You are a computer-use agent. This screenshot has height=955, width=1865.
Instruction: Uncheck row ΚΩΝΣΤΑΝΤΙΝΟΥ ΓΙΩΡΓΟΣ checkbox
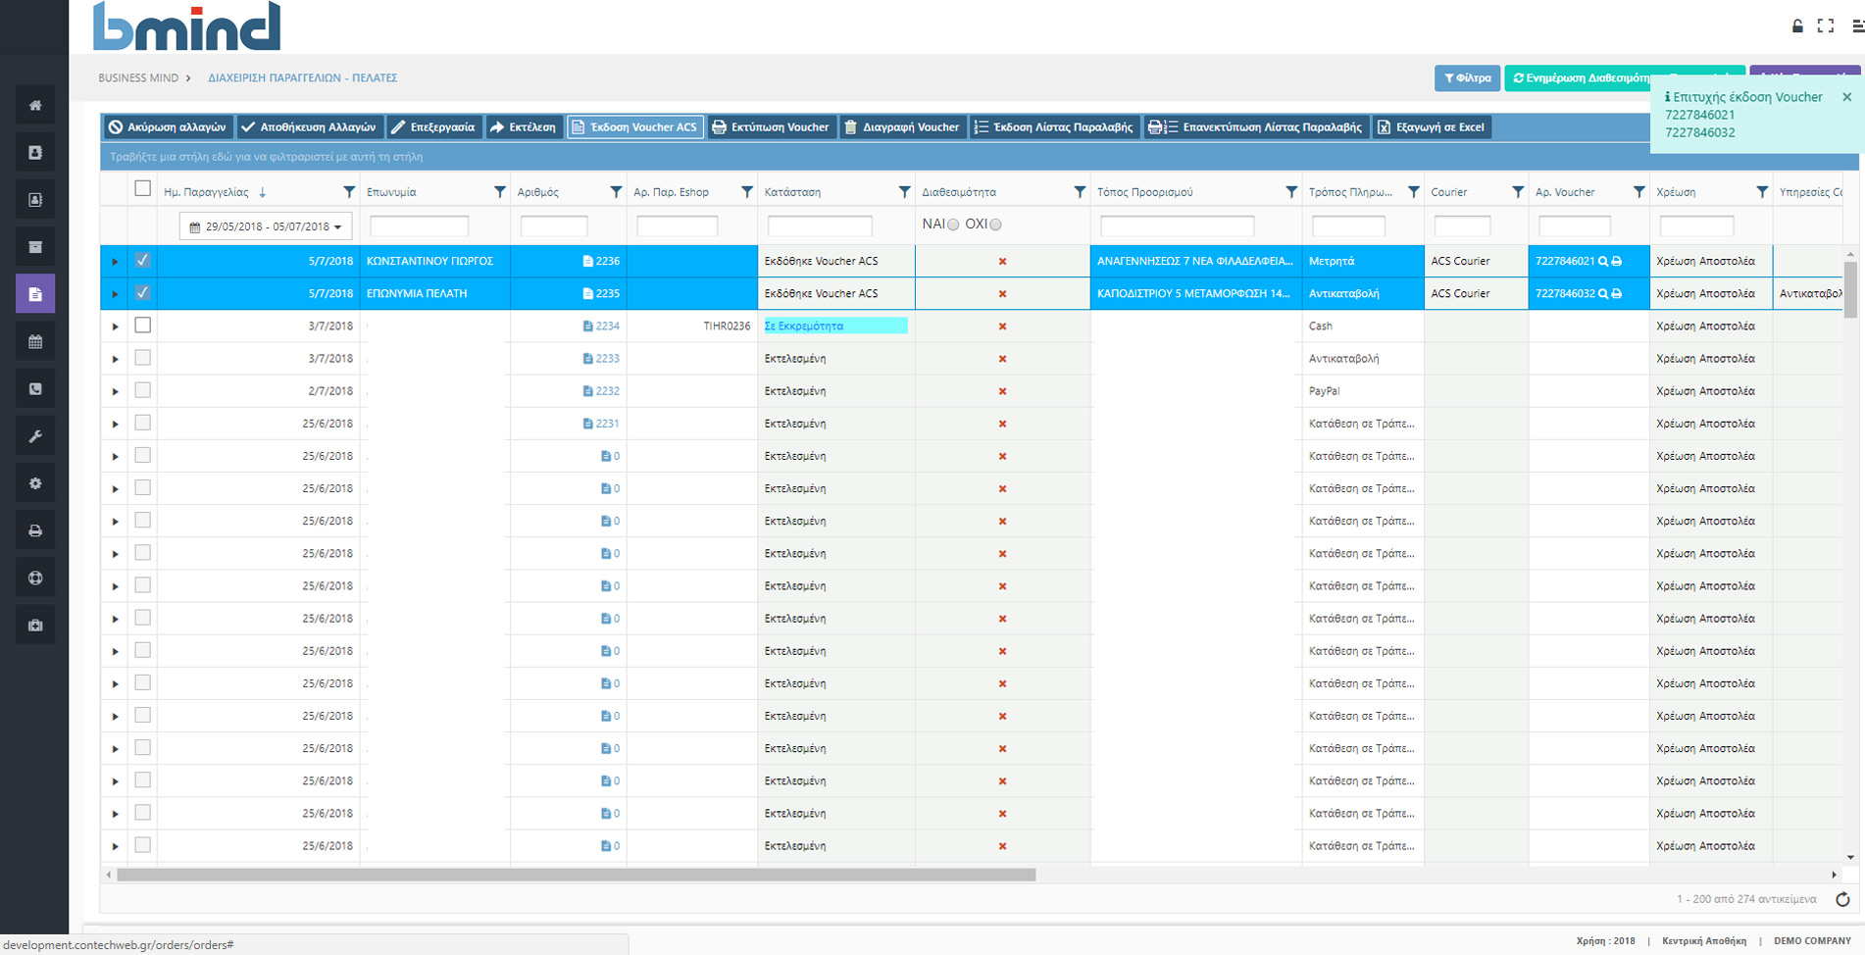click(x=142, y=261)
